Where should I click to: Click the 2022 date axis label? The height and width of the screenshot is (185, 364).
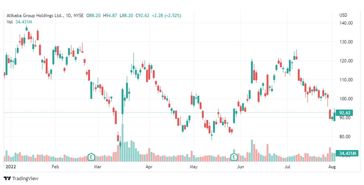pos(10,167)
